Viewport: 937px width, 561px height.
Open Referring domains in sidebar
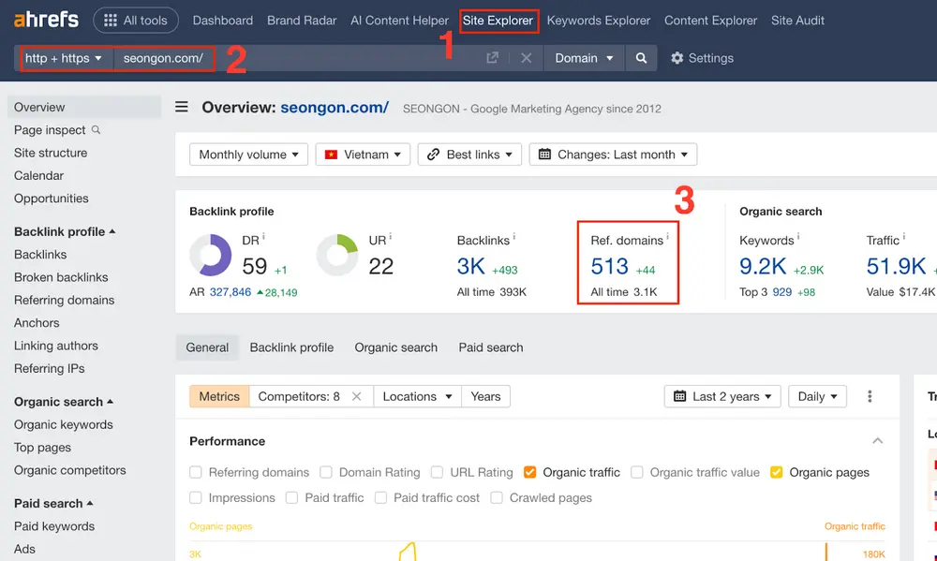[x=64, y=300]
